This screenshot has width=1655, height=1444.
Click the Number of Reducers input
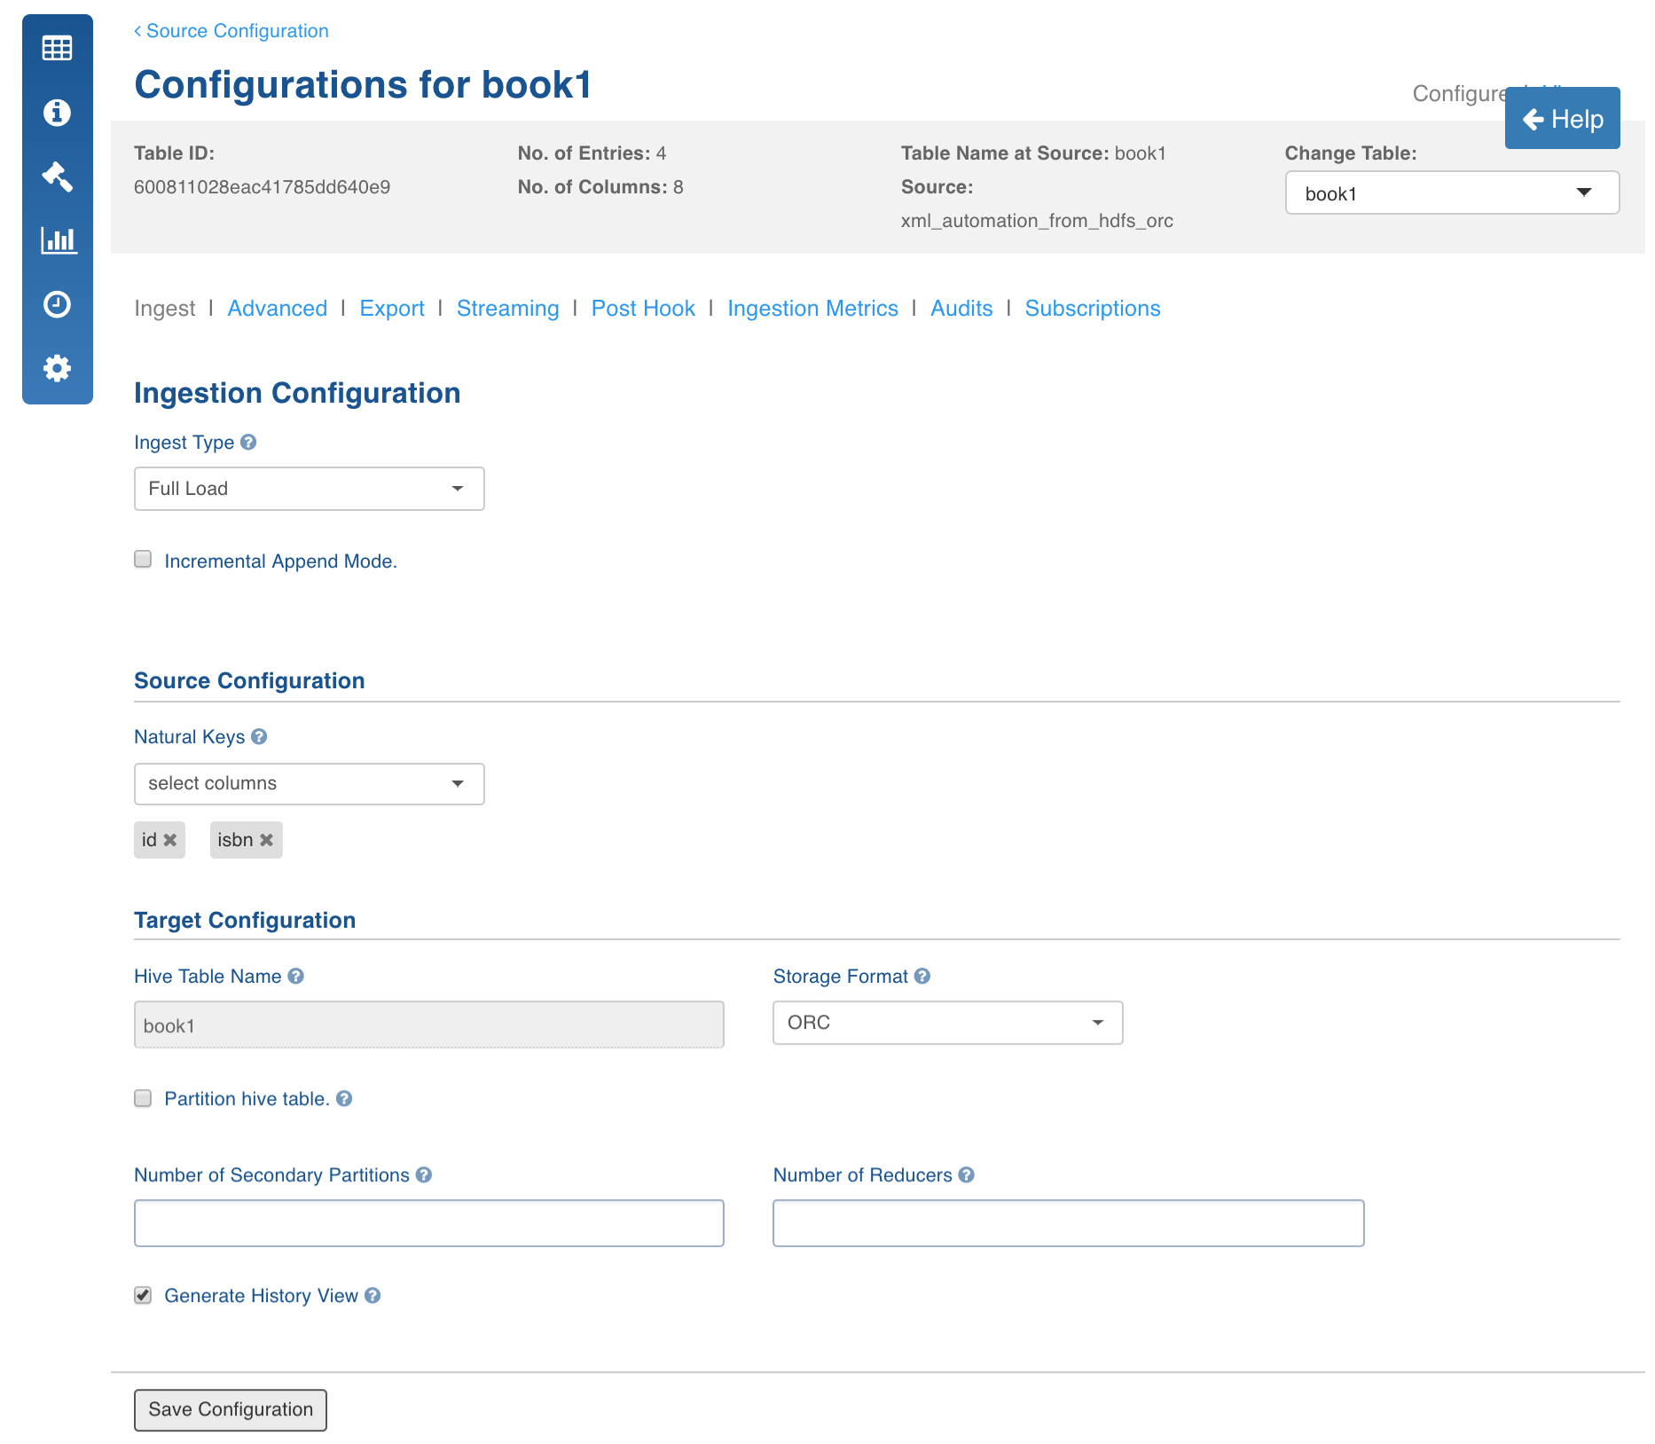[x=1069, y=1223]
